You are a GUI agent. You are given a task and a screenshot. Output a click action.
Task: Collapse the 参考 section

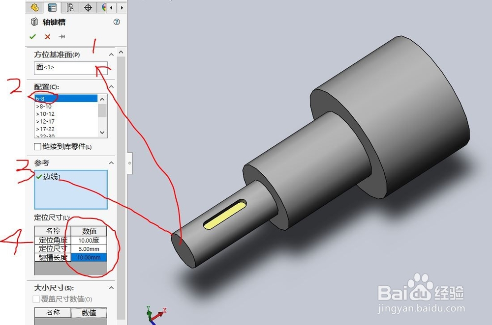pyautogui.click(x=111, y=163)
